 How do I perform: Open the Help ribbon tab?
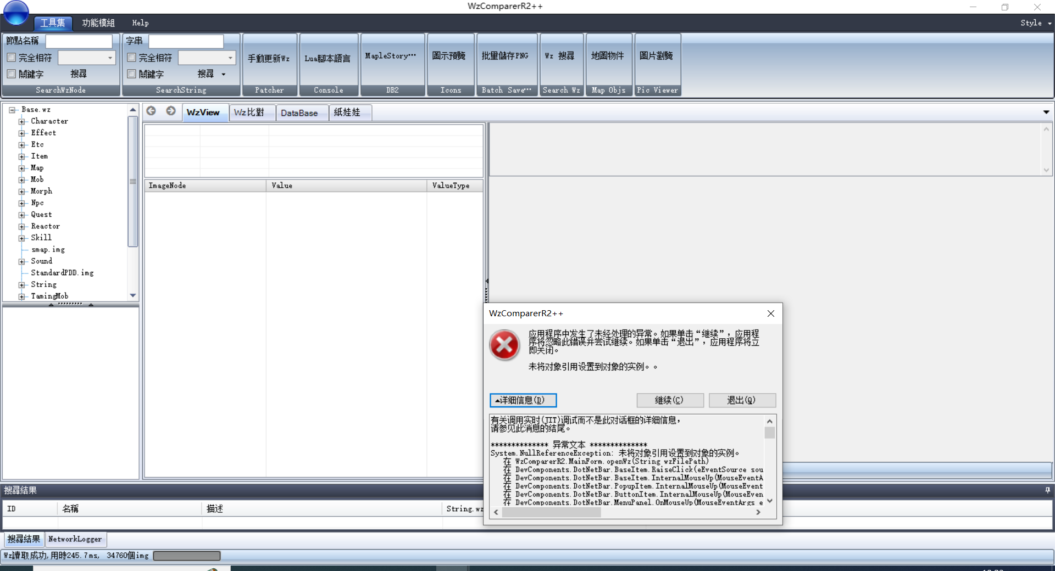(x=140, y=23)
